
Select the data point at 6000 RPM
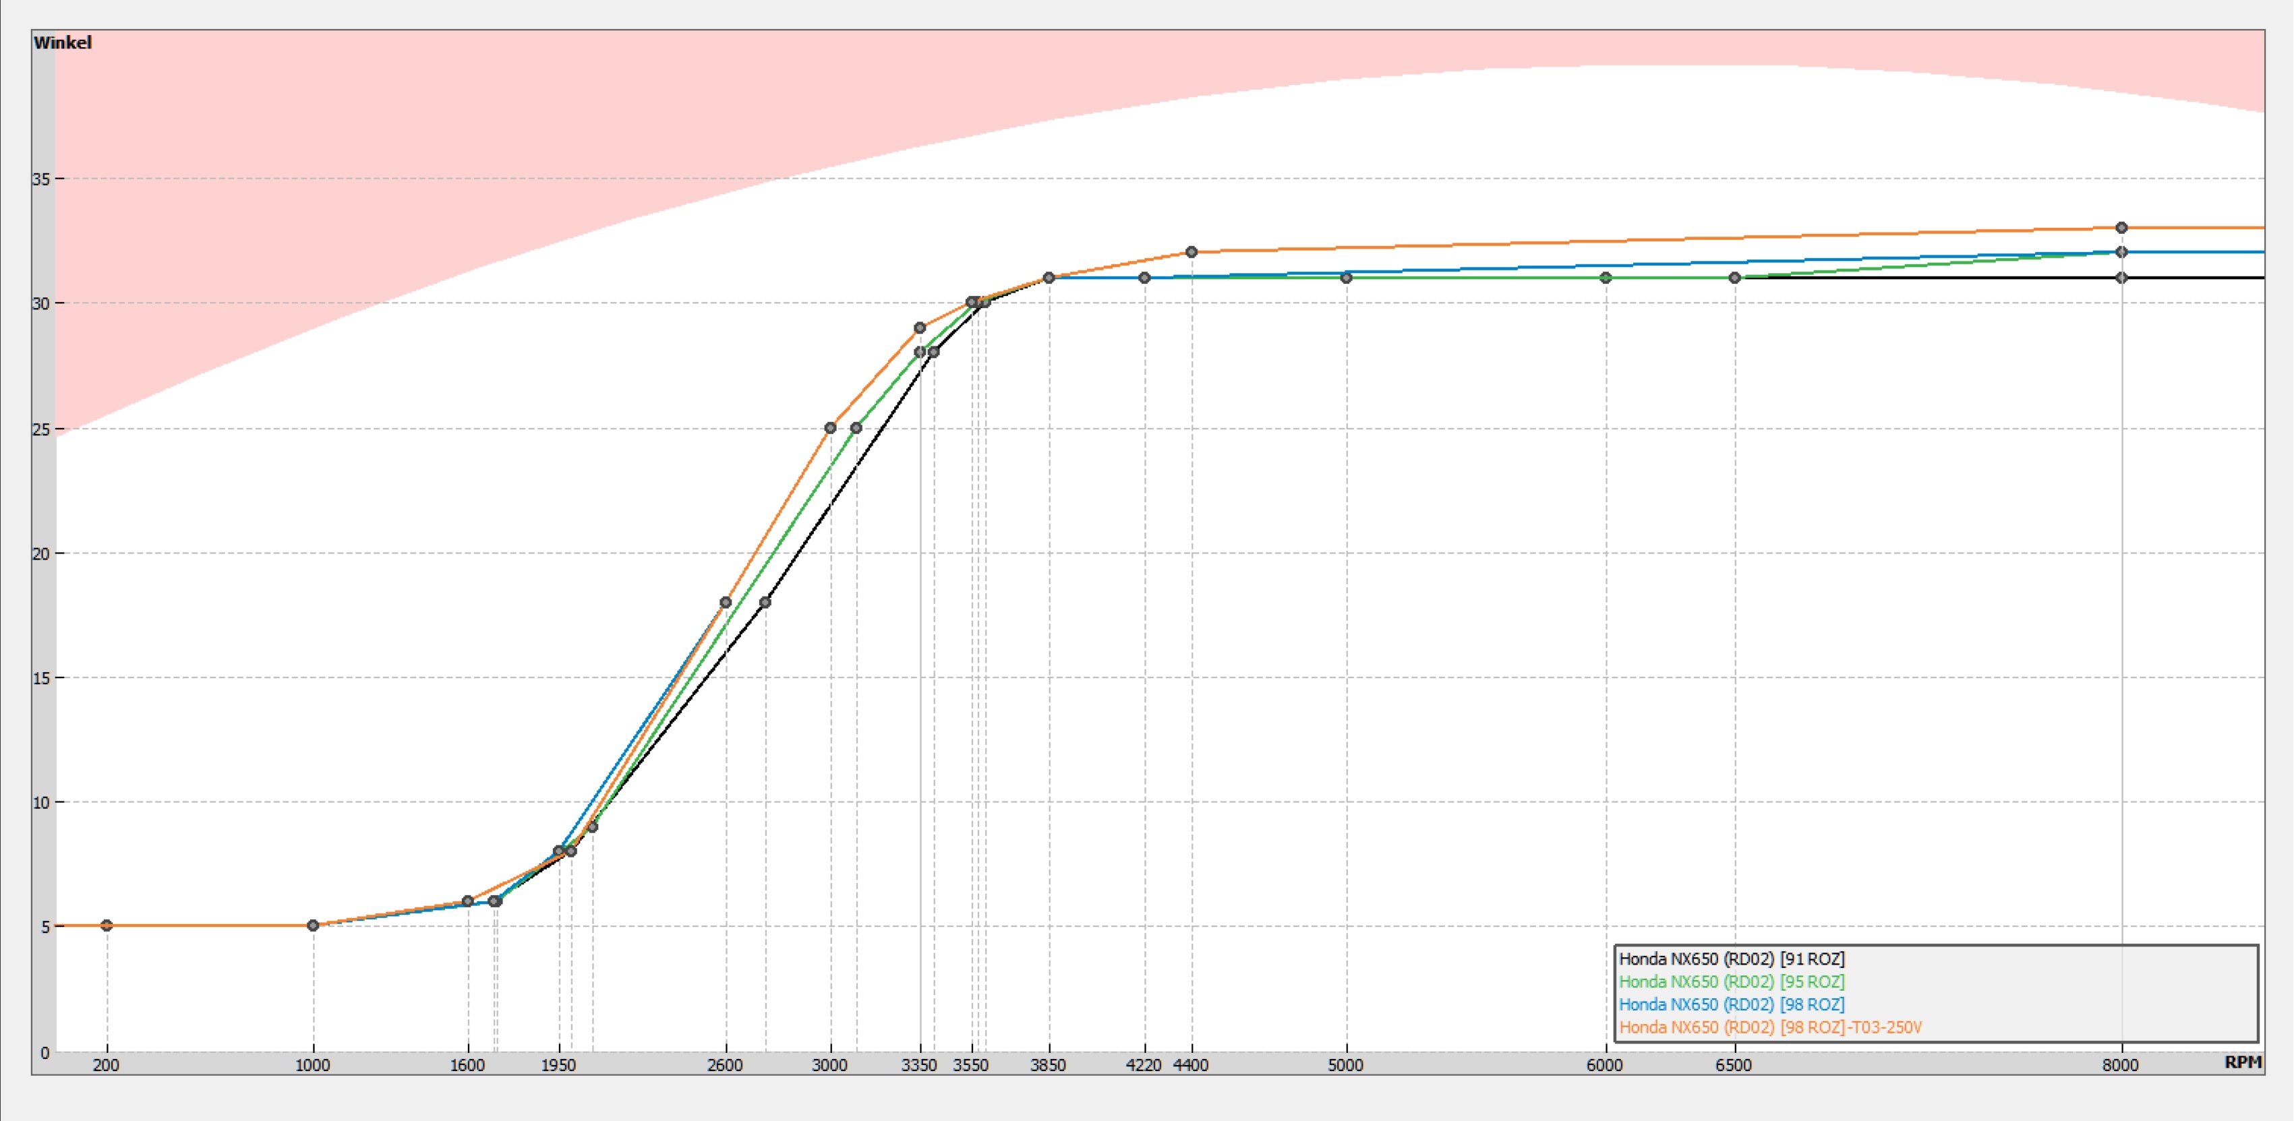(x=1606, y=278)
